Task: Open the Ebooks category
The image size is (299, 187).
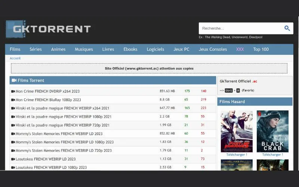Action: tap(130, 49)
